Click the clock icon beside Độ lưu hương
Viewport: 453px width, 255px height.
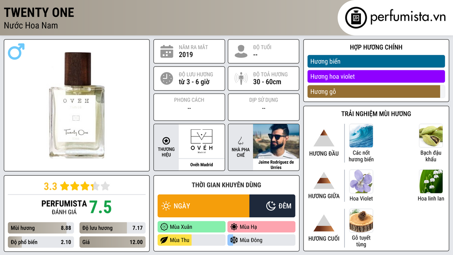click(167, 78)
